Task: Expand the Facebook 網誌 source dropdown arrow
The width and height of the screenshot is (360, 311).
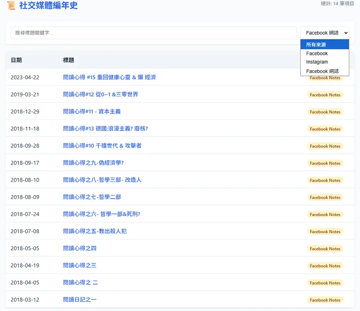Action: click(346, 33)
